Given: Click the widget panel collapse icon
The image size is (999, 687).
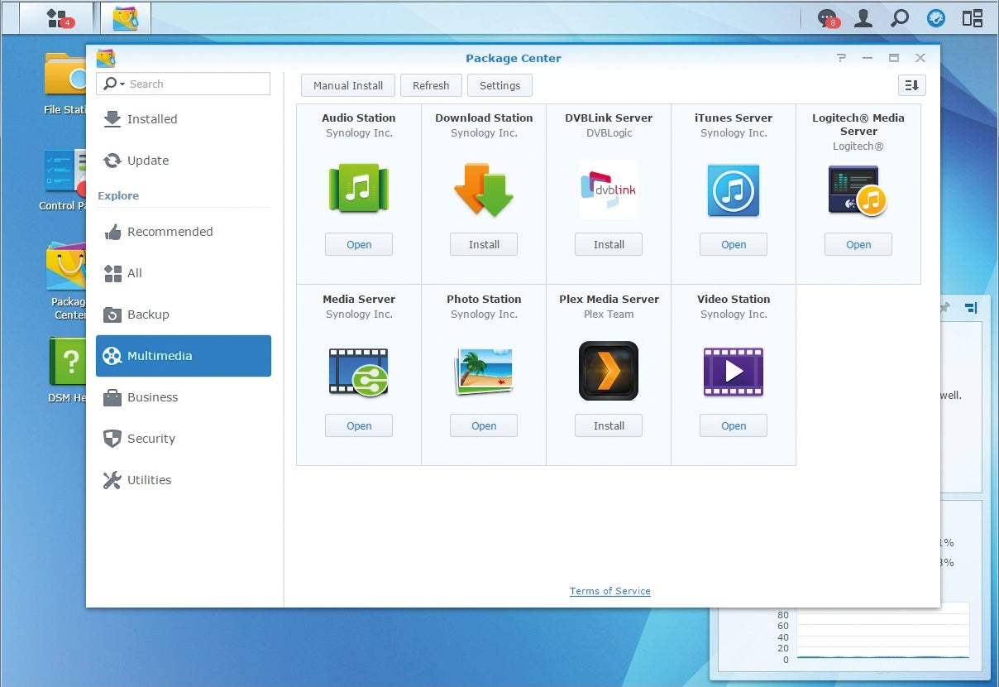Looking at the screenshot, I should click(972, 307).
